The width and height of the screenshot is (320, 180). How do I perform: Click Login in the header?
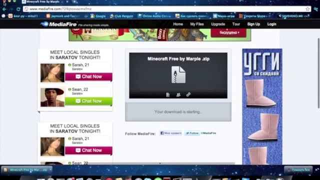pos(271,24)
